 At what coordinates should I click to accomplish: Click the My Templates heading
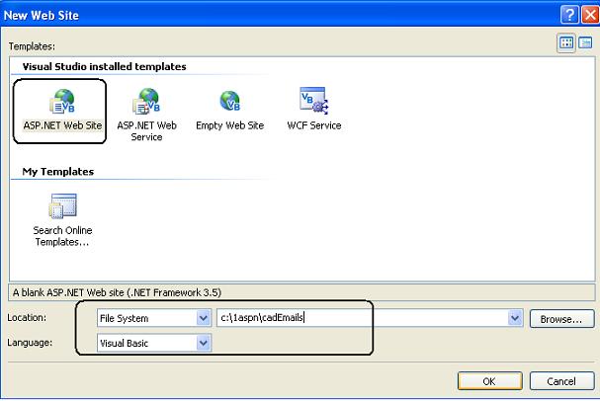tap(58, 172)
